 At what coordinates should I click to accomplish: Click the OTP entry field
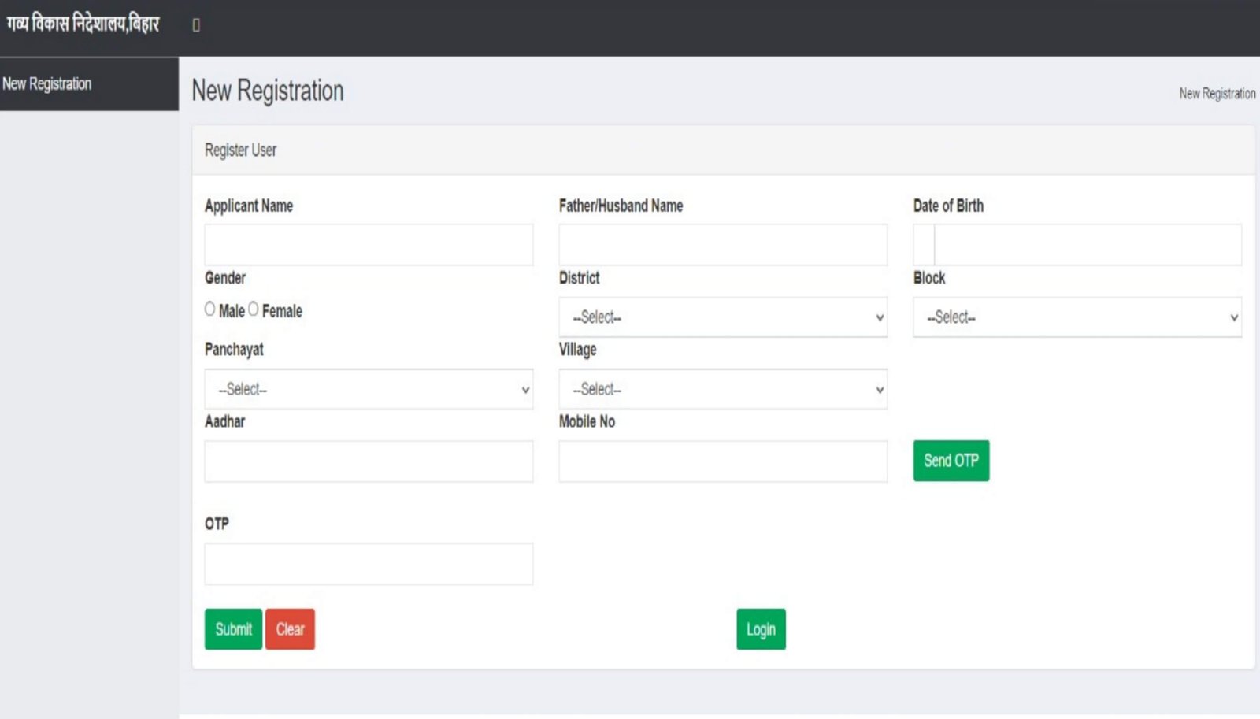[368, 564]
